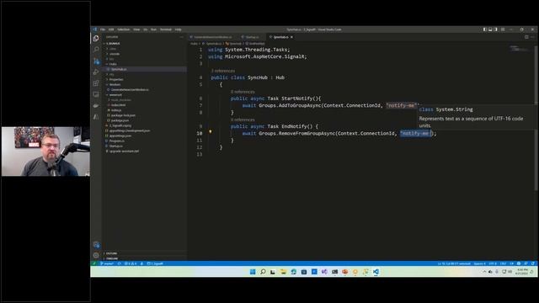This screenshot has height=303, width=539.
Task: Open the Manage gear menu
Action: pyautogui.click(x=96, y=255)
